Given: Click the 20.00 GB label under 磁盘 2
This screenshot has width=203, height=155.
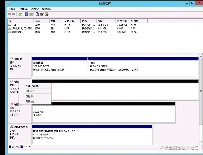Looking at the screenshot, I should tap(15, 111).
